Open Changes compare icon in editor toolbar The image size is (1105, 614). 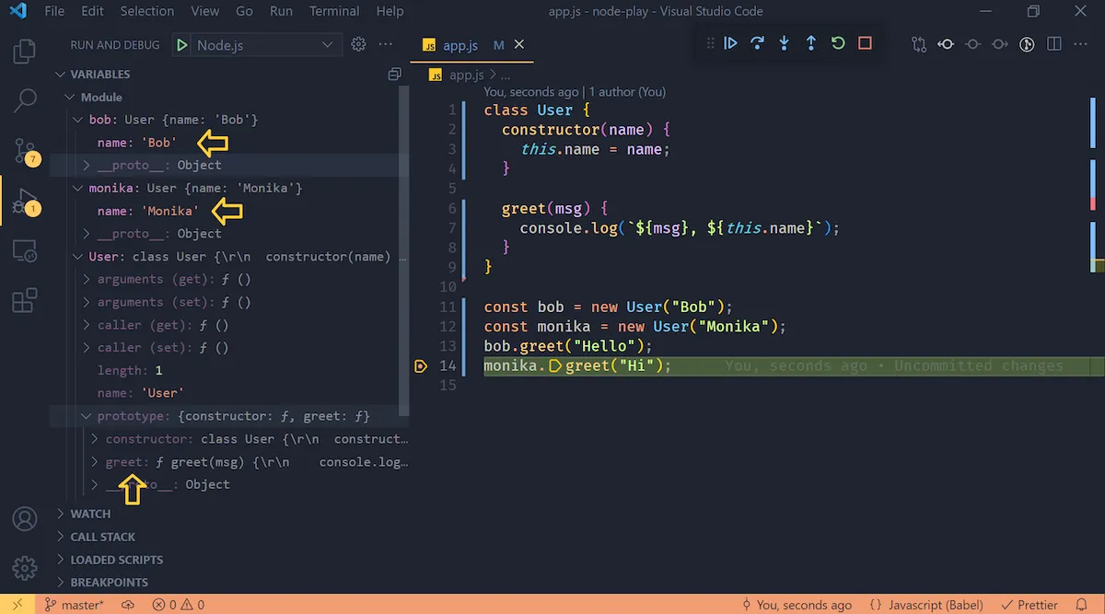pos(918,44)
